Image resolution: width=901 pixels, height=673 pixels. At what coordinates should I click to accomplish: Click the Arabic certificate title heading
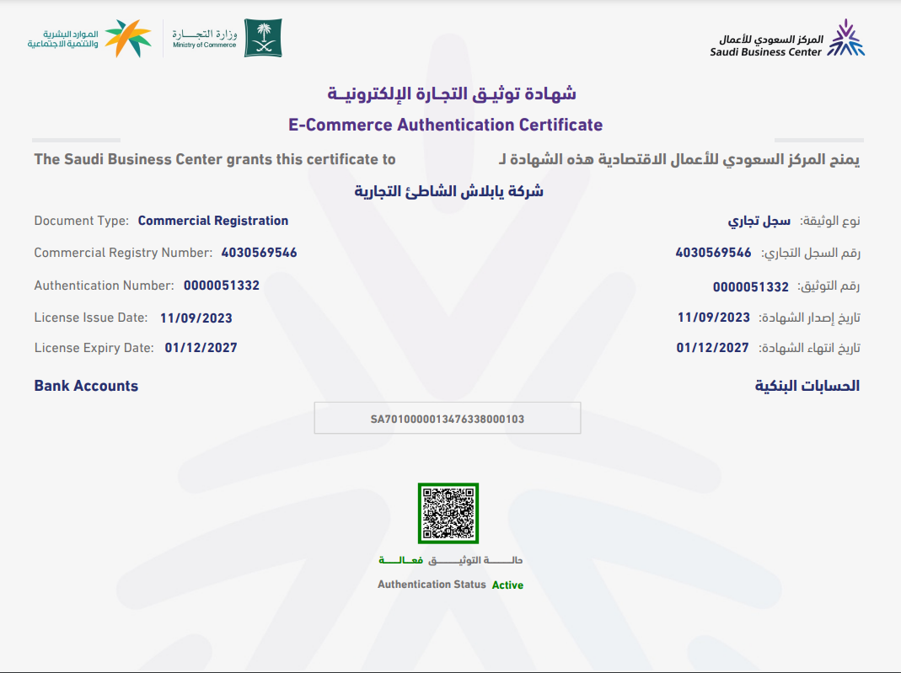click(451, 93)
